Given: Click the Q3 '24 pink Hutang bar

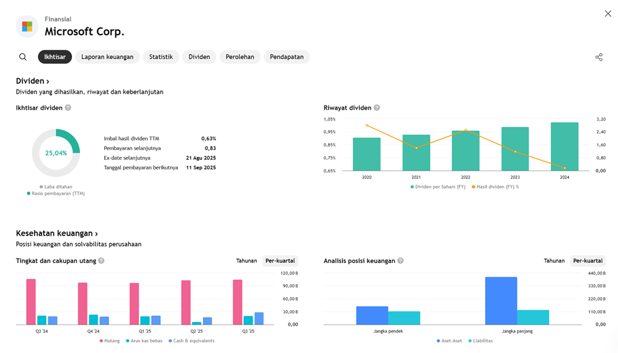Looking at the screenshot, I should tap(31, 302).
